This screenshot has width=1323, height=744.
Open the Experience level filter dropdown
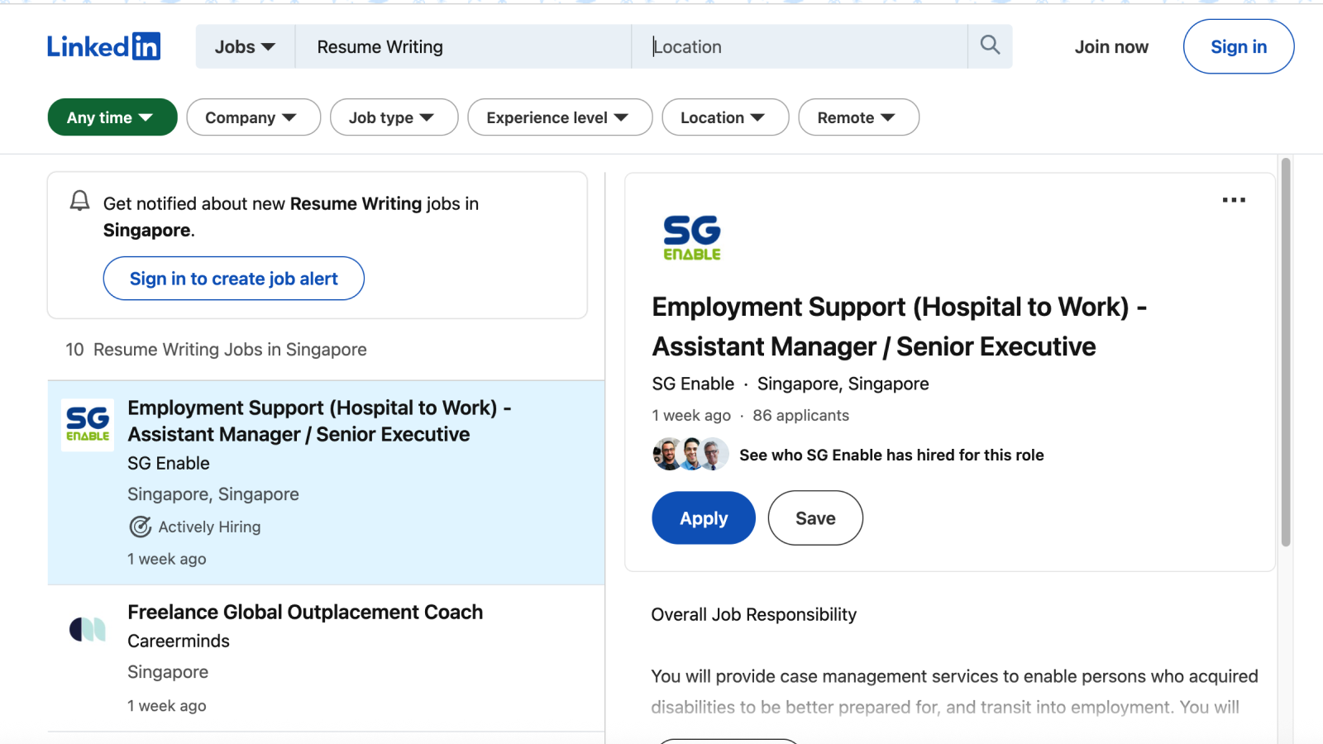click(x=560, y=117)
